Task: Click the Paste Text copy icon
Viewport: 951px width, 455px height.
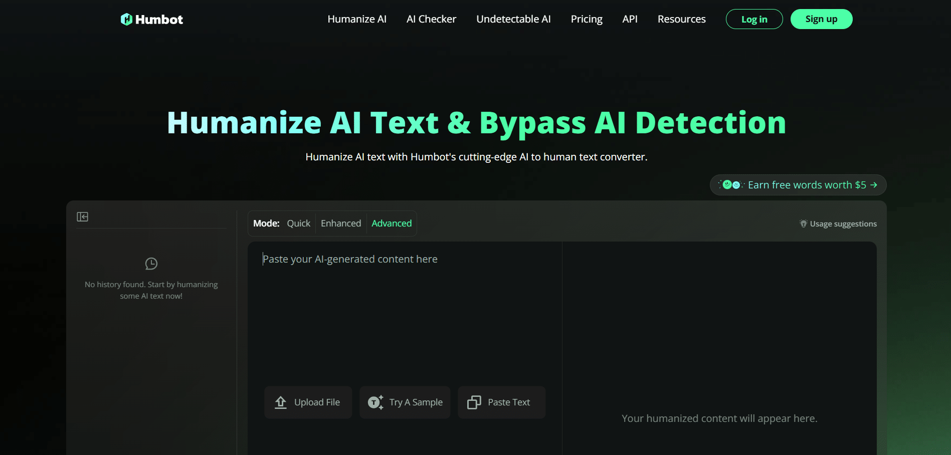Action: coord(474,402)
